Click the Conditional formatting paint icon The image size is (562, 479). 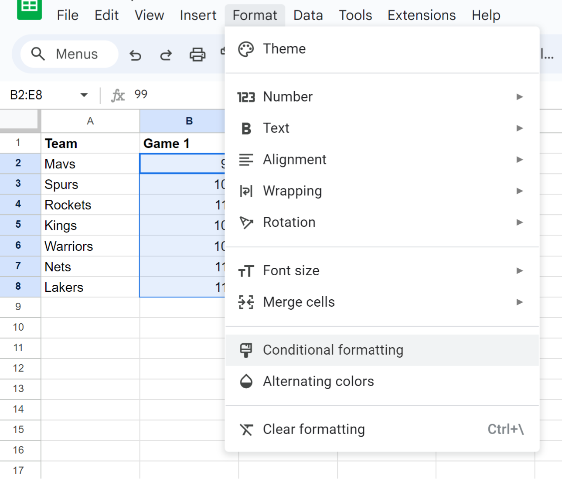pyautogui.click(x=246, y=350)
